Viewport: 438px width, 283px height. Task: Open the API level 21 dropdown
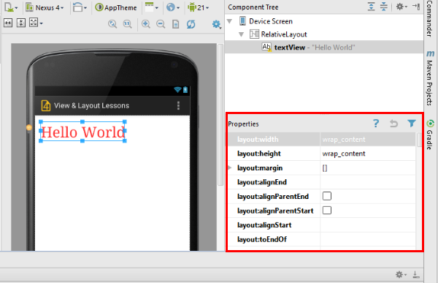coord(199,7)
